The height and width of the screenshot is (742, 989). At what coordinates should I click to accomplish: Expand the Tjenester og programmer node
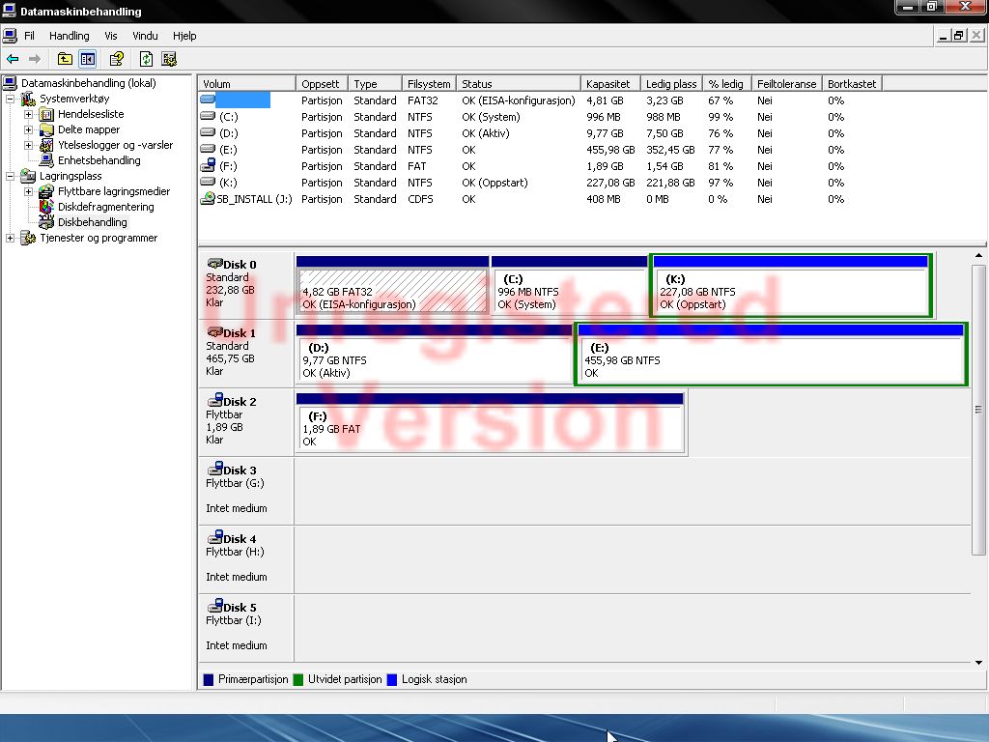[x=10, y=238]
